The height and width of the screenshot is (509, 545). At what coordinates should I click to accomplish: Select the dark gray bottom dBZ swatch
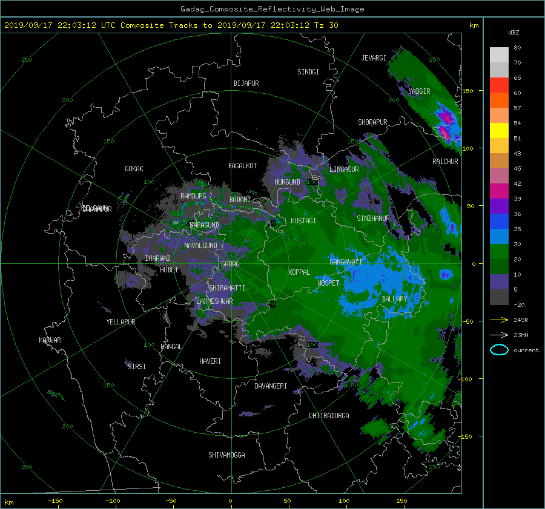[x=499, y=297]
